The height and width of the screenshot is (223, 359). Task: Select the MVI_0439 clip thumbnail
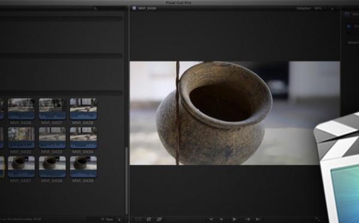(x=83, y=167)
